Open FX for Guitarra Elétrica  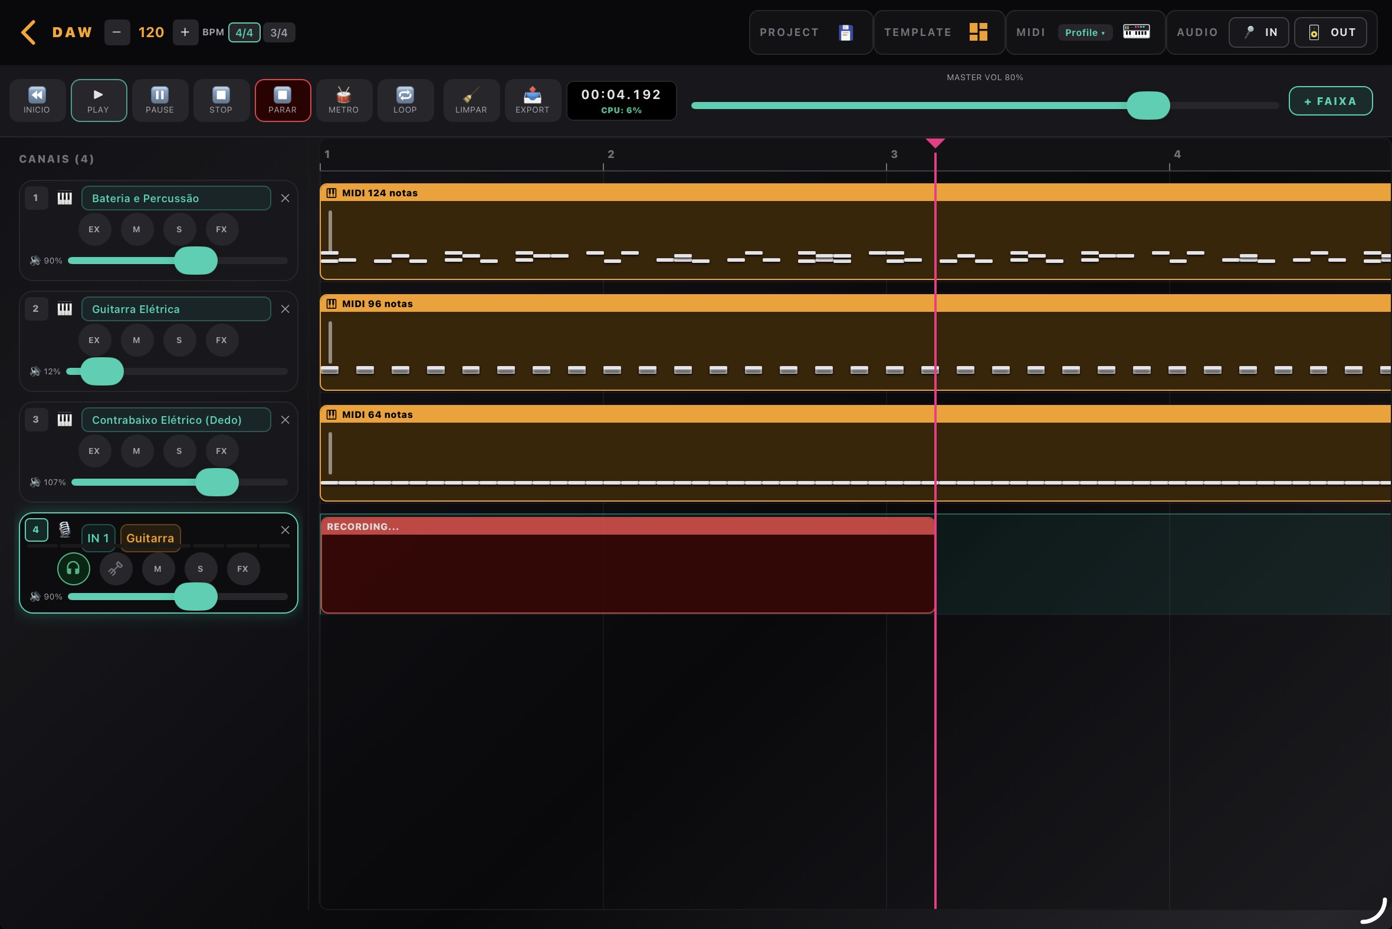[x=222, y=340]
